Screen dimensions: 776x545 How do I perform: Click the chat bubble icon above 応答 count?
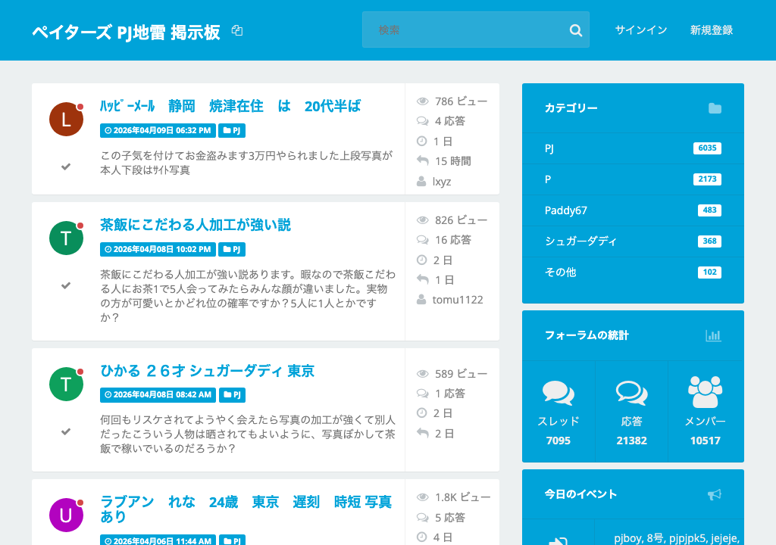pyautogui.click(x=632, y=393)
